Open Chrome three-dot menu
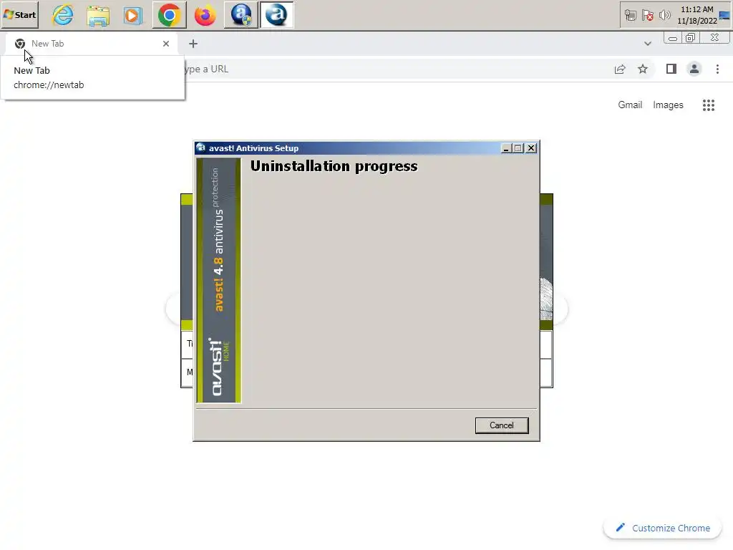 (x=717, y=69)
